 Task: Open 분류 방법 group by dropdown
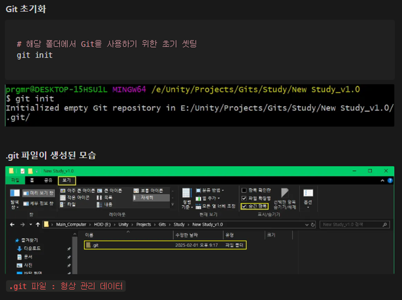[x=210, y=190]
